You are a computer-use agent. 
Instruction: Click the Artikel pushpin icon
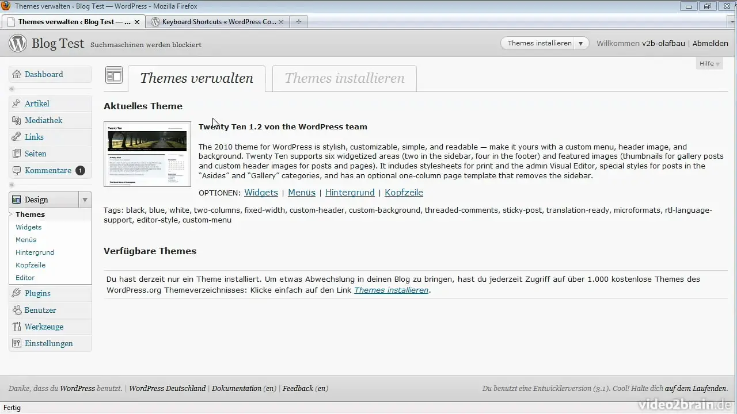[x=17, y=103]
